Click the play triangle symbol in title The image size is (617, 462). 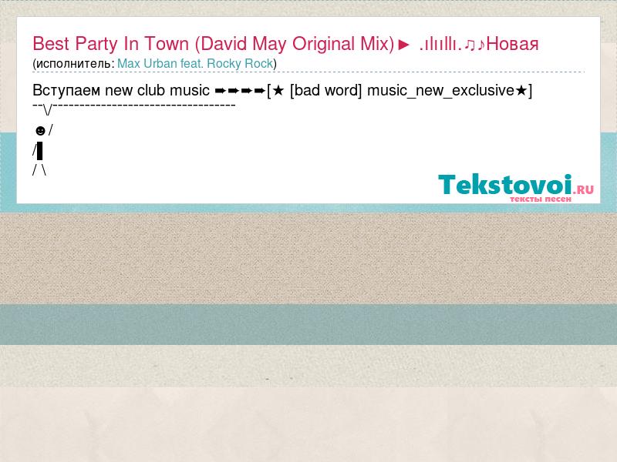(x=403, y=45)
